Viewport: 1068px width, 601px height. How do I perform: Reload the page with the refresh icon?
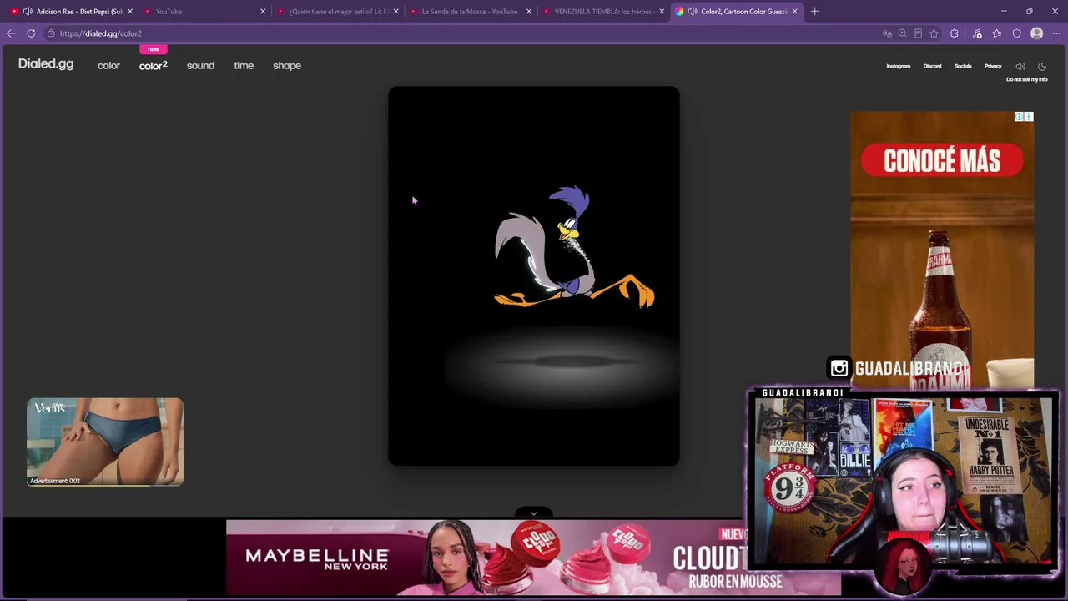click(x=31, y=33)
